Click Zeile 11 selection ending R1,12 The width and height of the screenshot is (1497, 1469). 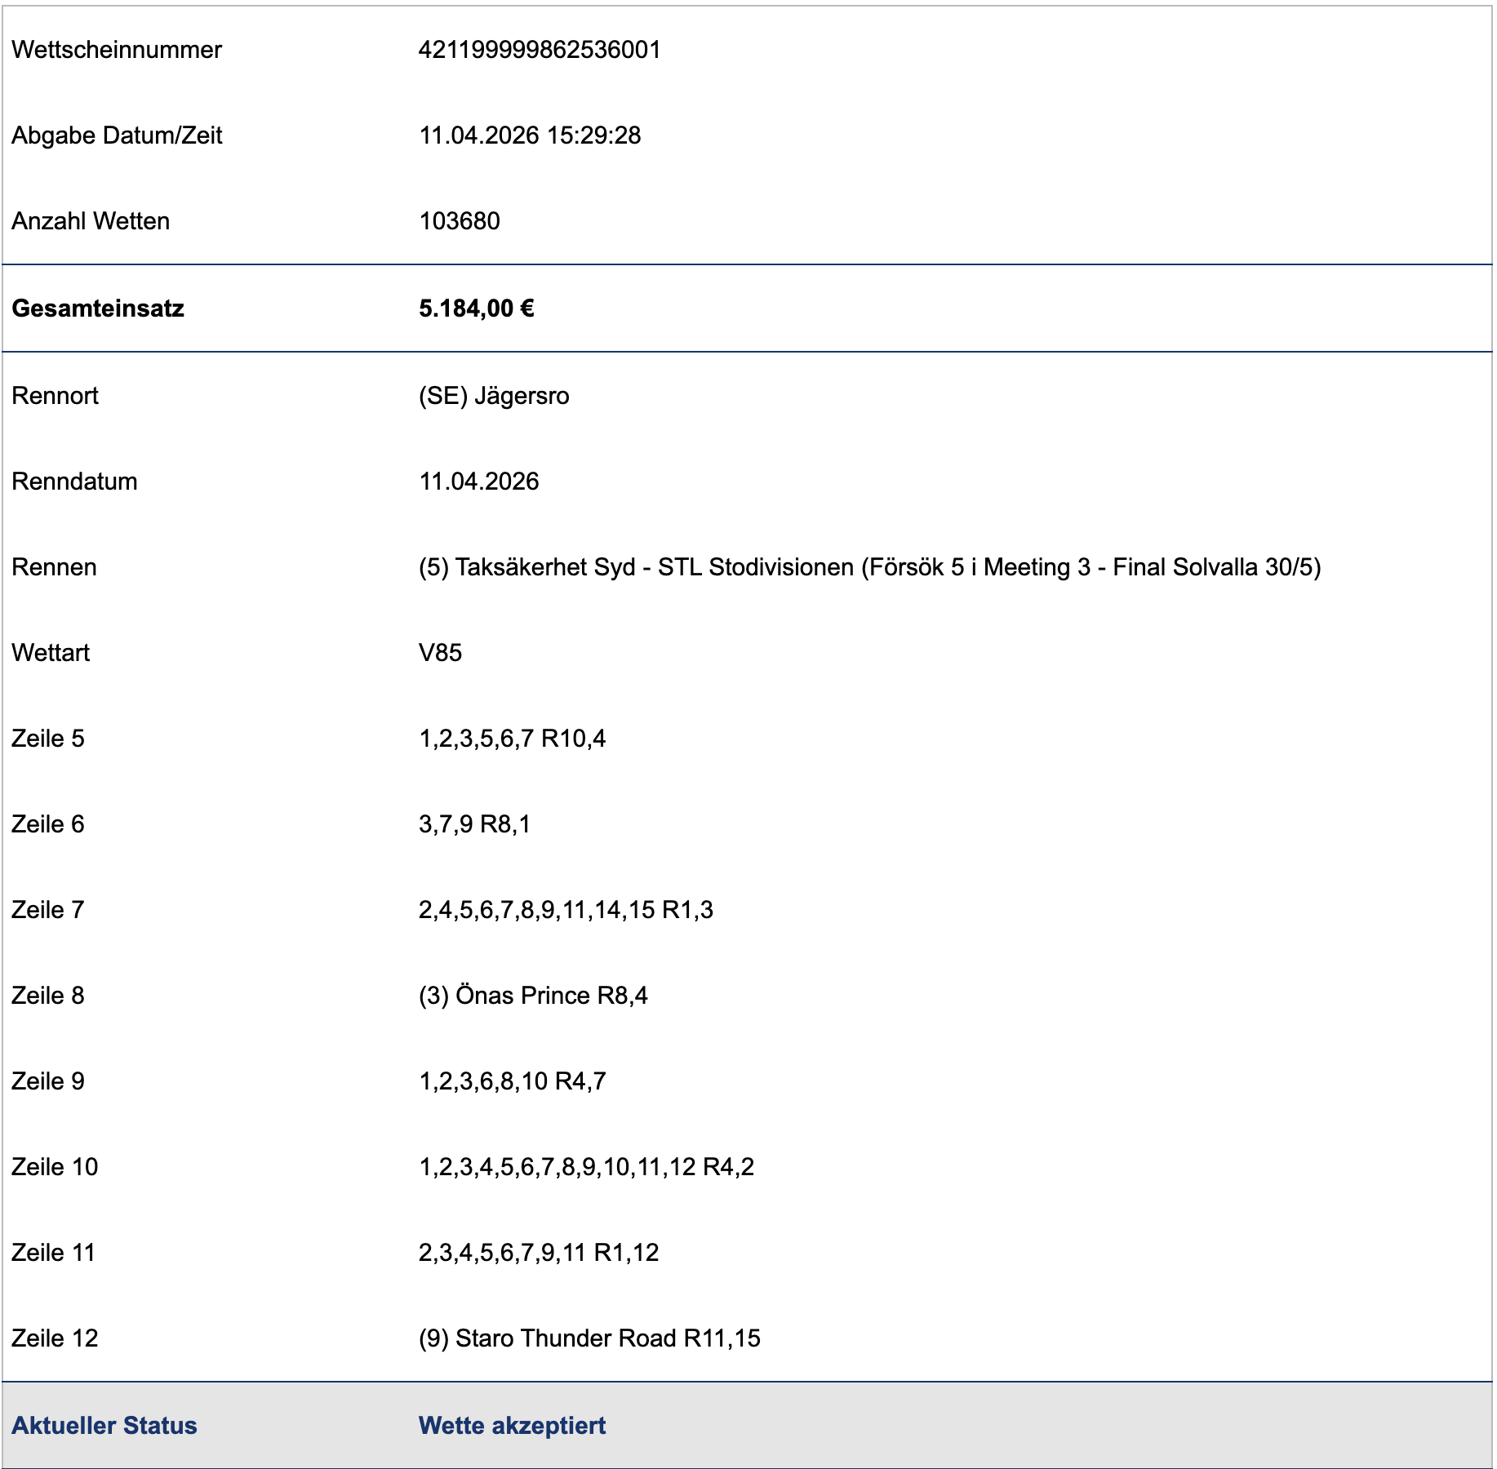pos(539,1253)
